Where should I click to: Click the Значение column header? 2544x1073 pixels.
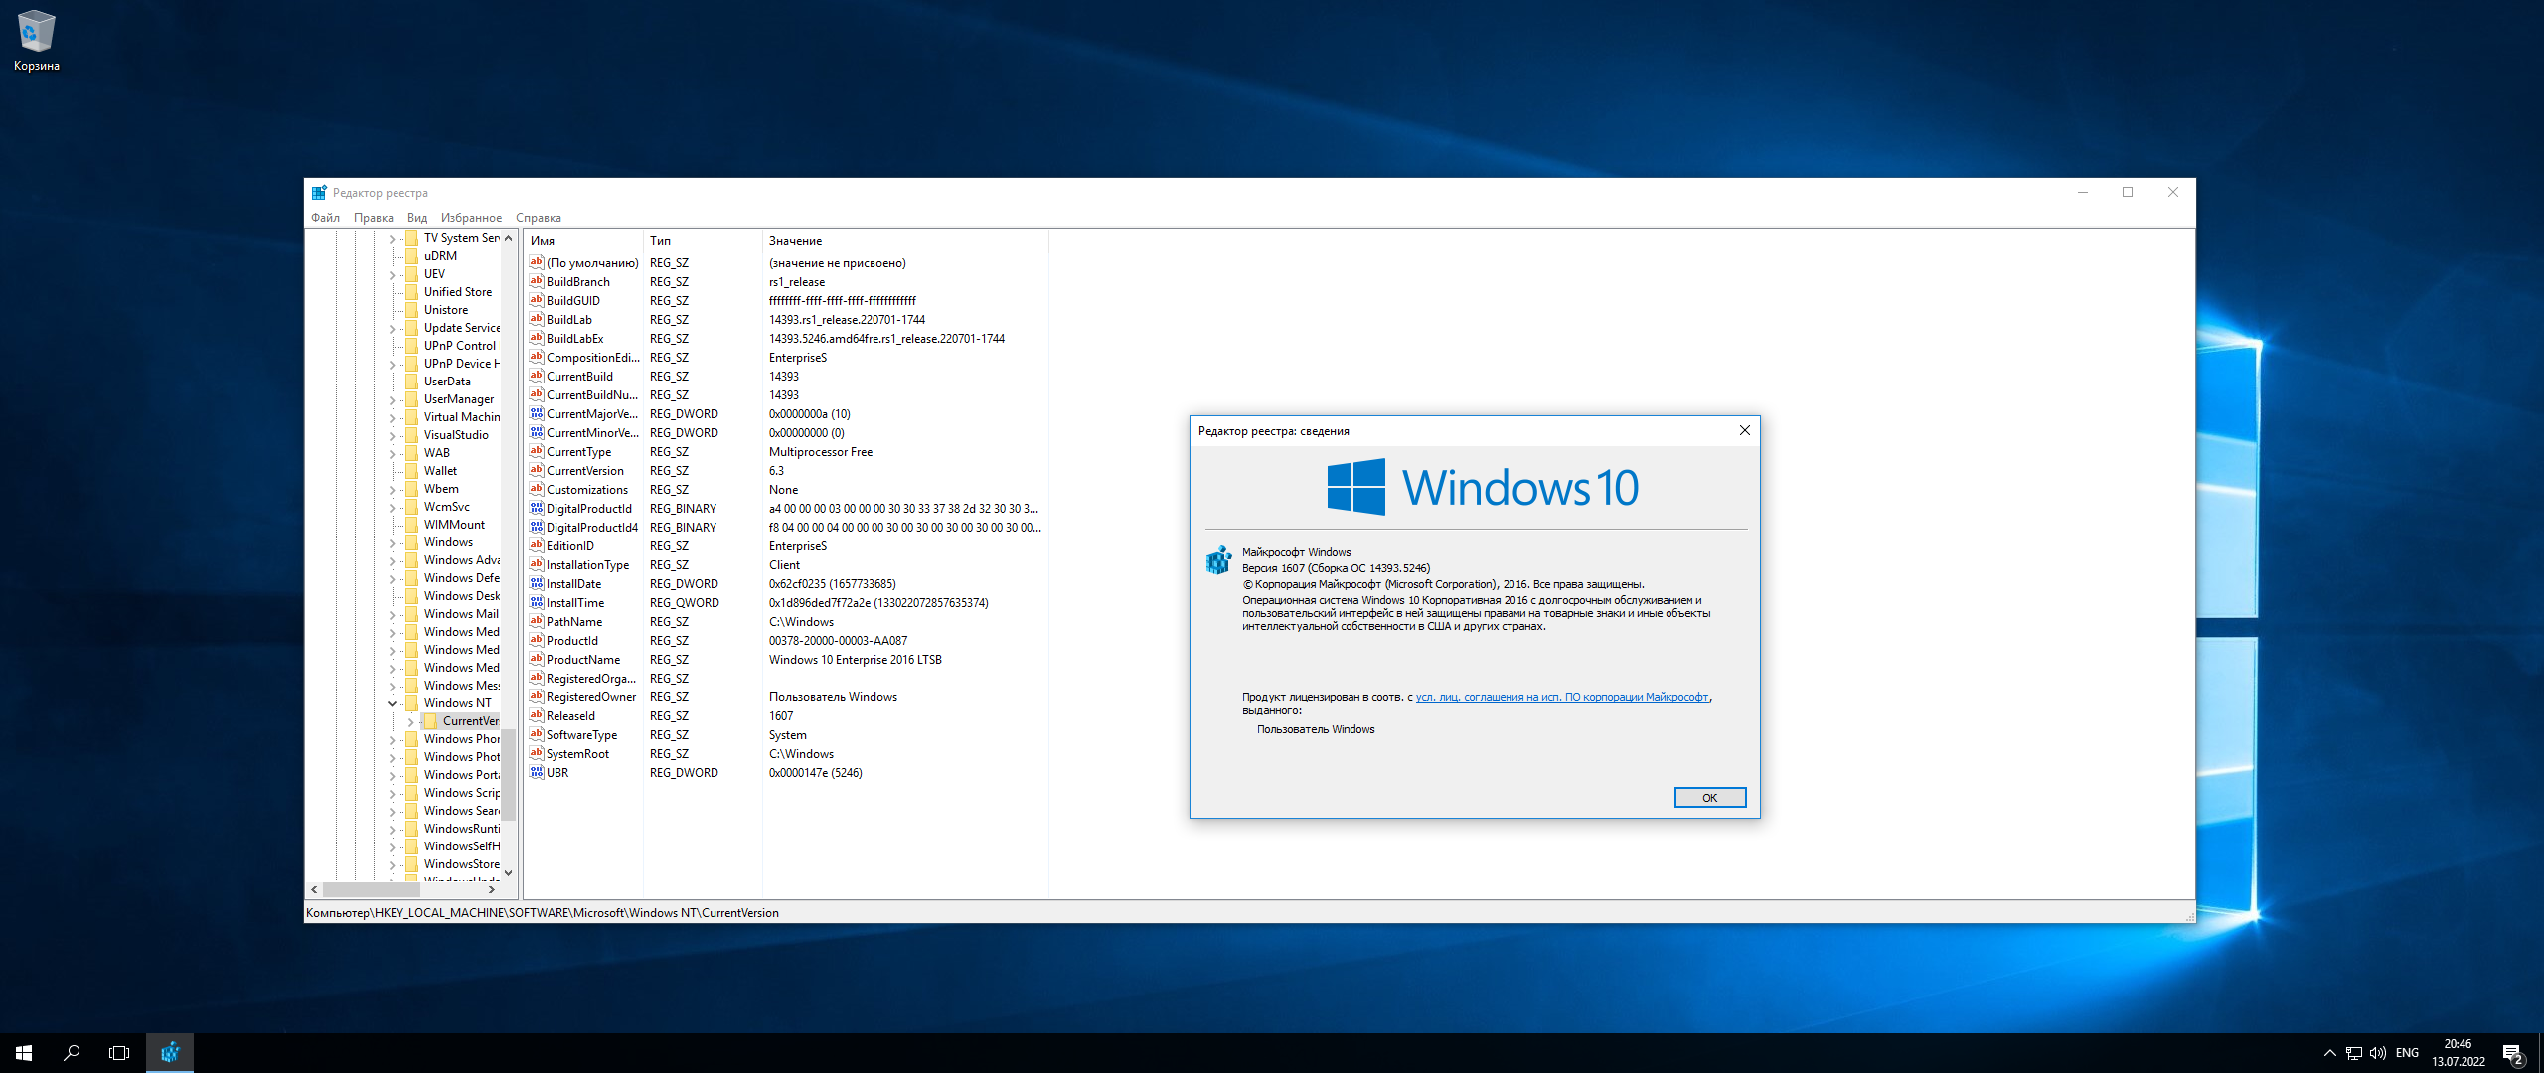coord(905,241)
